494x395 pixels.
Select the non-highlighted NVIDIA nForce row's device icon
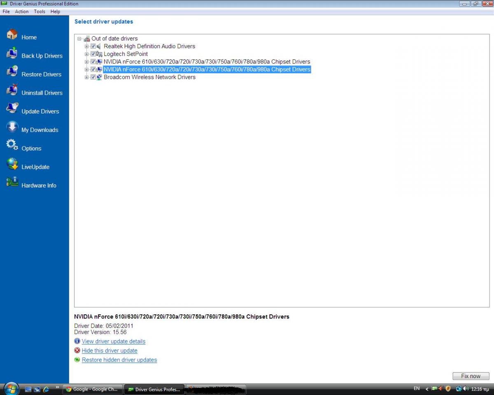tap(99, 62)
